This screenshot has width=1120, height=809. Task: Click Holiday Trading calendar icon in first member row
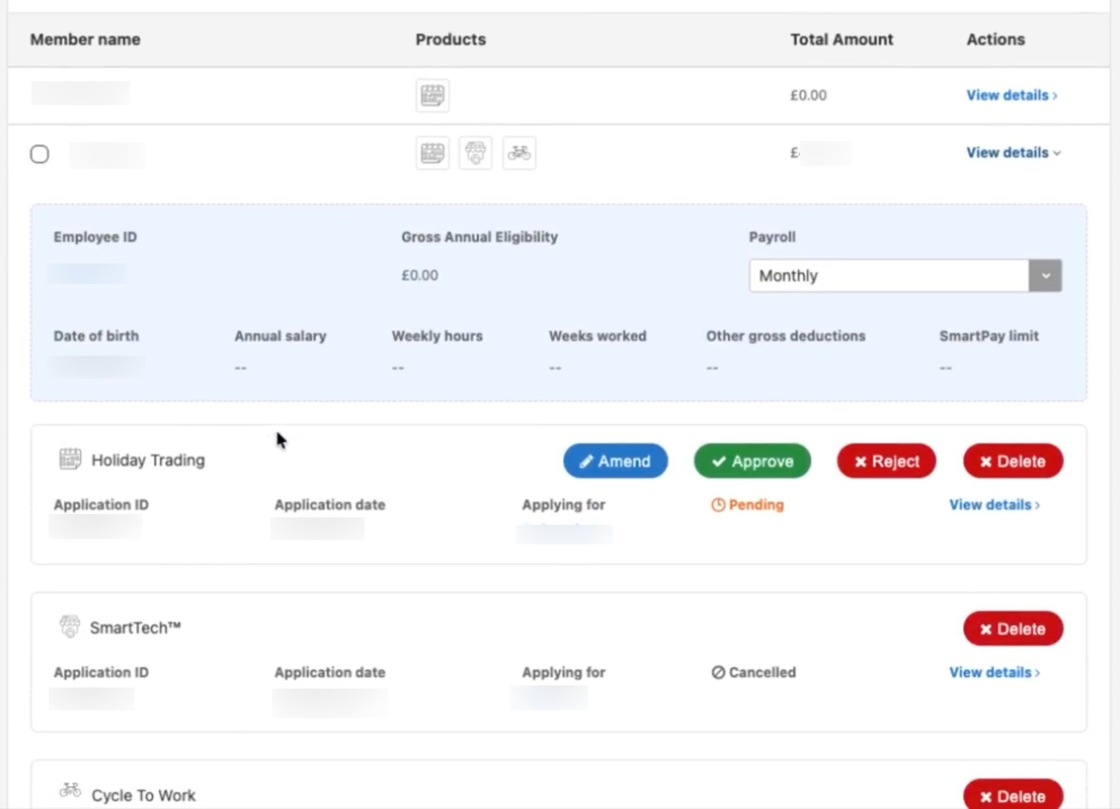tap(432, 95)
